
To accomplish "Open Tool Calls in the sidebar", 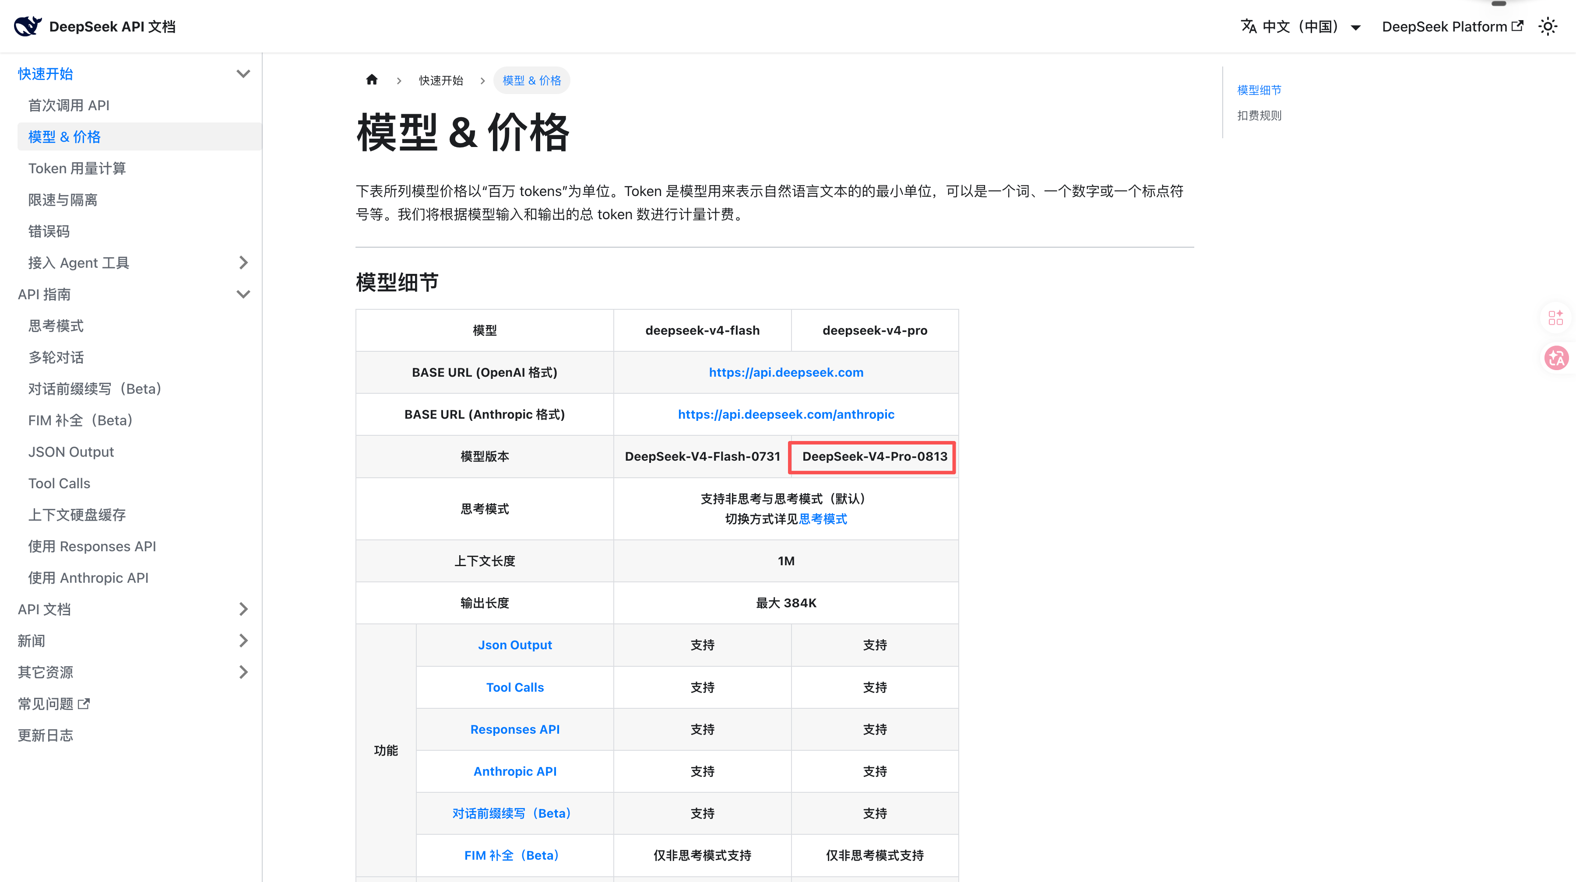I will pyautogui.click(x=60, y=483).
